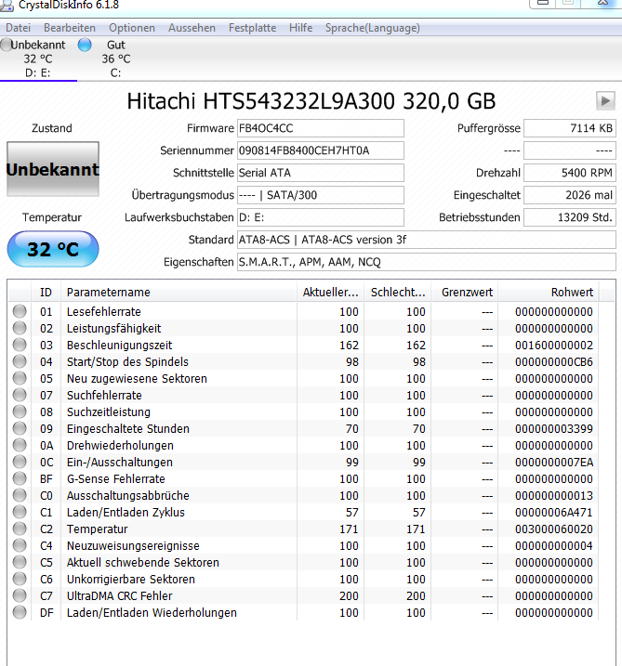Click the Seriennummer field

320,150
